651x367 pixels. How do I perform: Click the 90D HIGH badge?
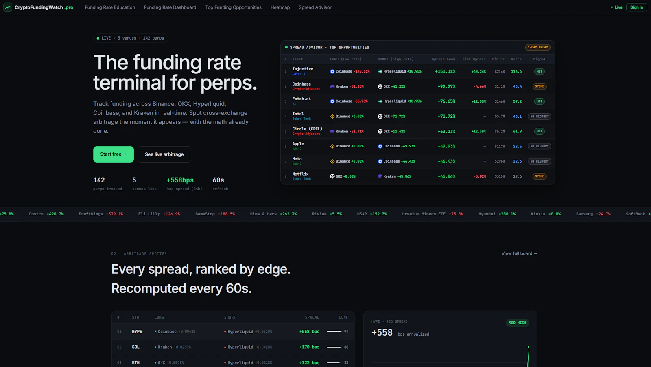[518, 323]
